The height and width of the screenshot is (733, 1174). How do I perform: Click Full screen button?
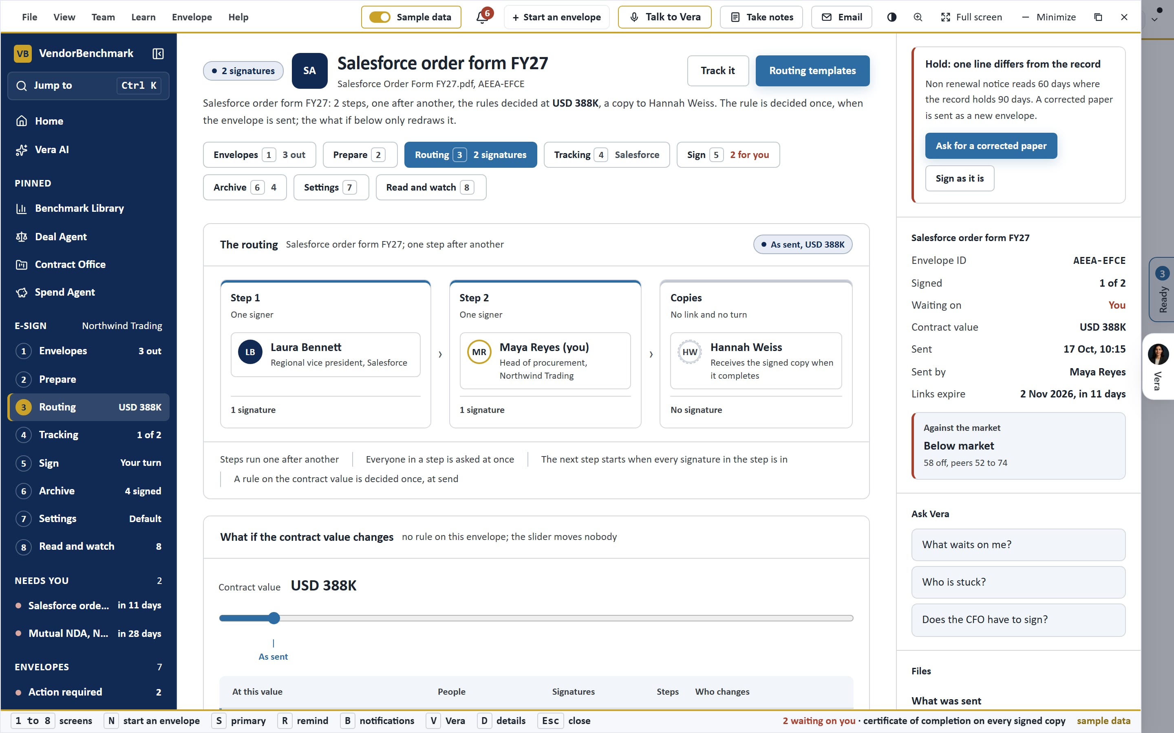pyautogui.click(x=971, y=17)
